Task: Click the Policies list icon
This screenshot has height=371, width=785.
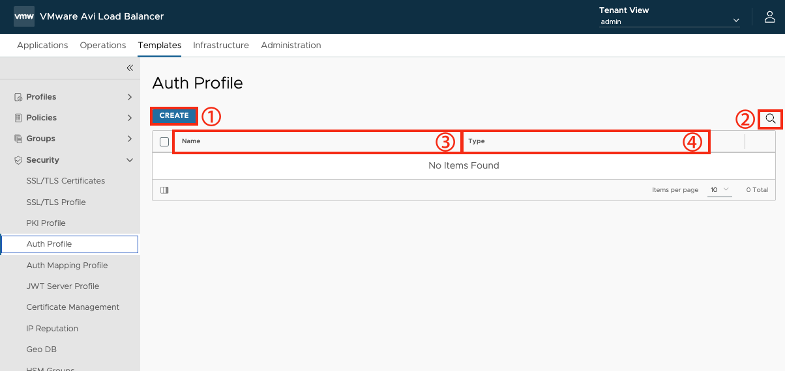Action: pyautogui.click(x=18, y=118)
